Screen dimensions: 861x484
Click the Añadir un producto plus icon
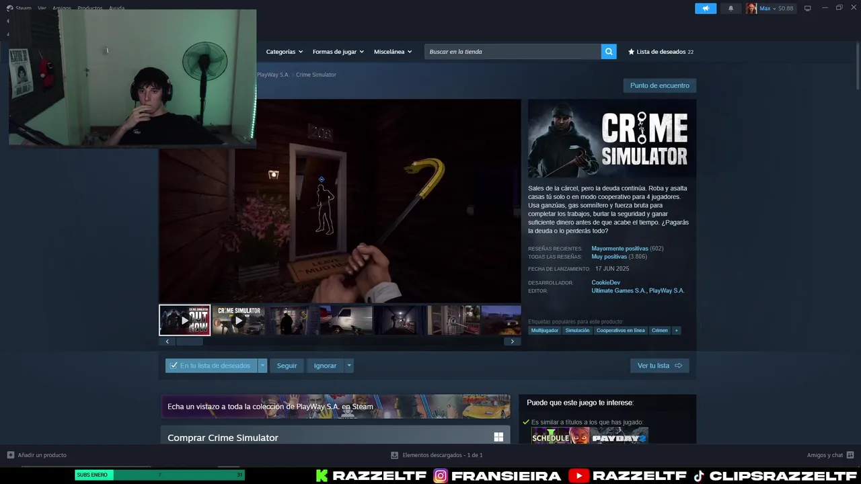click(x=10, y=455)
